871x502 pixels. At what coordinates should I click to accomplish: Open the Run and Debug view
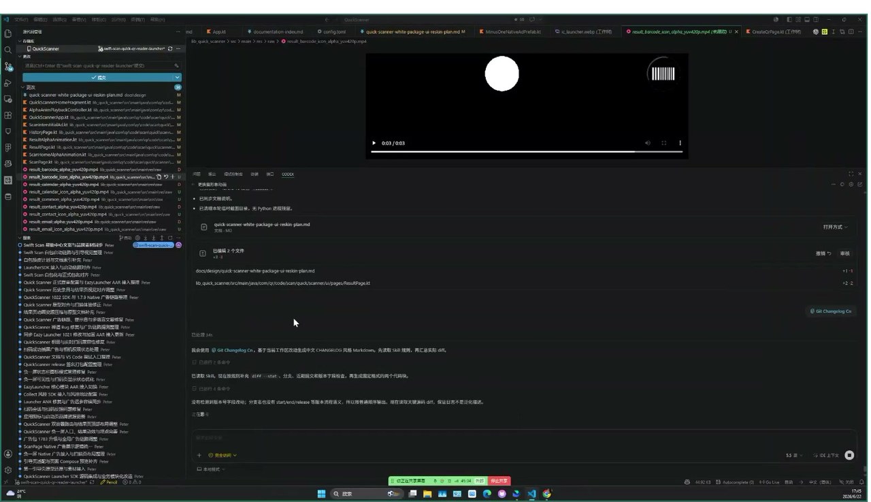click(8, 82)
